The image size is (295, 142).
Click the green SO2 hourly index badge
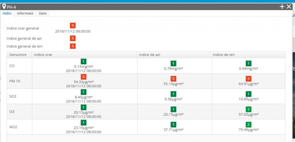(83, 92)
